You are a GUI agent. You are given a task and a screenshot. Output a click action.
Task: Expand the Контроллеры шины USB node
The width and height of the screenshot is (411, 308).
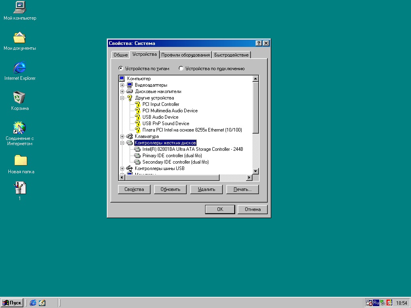coord(122,169)
